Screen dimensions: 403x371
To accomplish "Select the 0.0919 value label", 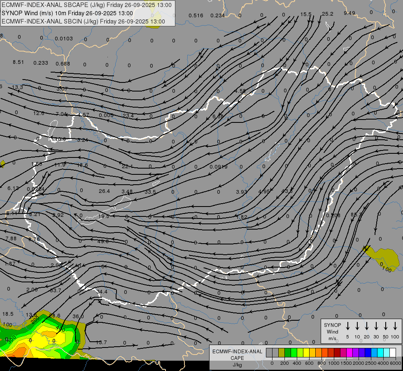I will [219, 167].
